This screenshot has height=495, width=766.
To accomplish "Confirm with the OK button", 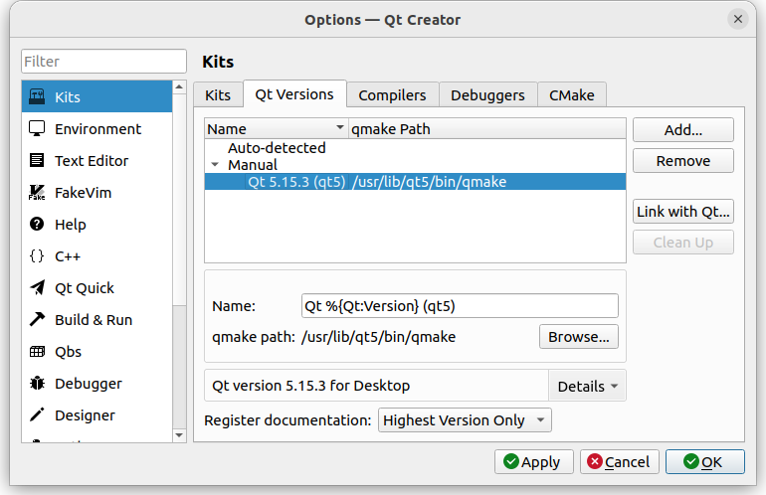I will click(x=705, y=462).
